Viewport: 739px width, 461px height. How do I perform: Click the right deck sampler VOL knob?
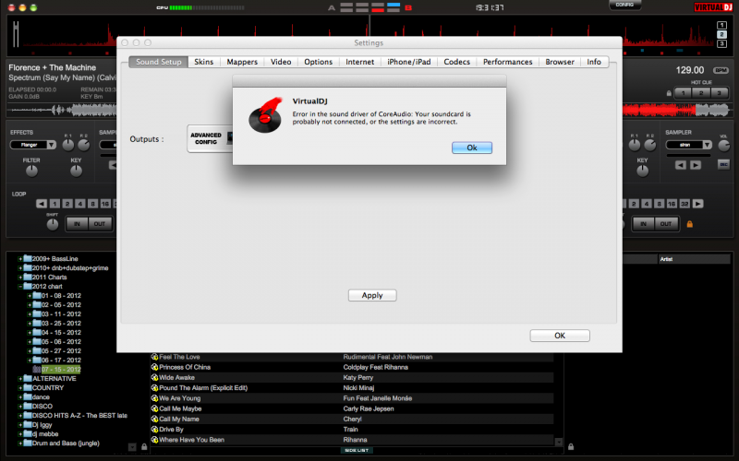point(724,146)
